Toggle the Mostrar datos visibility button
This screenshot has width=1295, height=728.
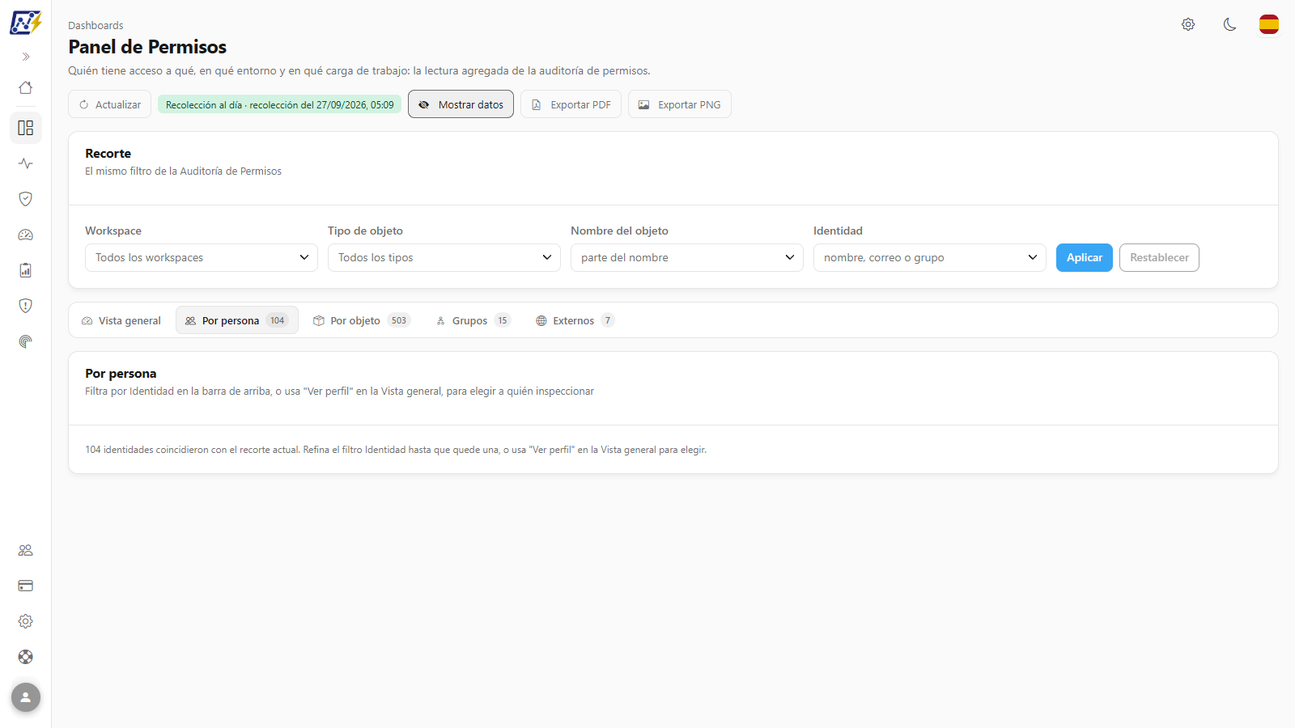coord(461,104)
